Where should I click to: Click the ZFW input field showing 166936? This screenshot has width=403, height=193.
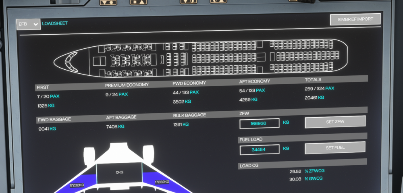(259, 123)
